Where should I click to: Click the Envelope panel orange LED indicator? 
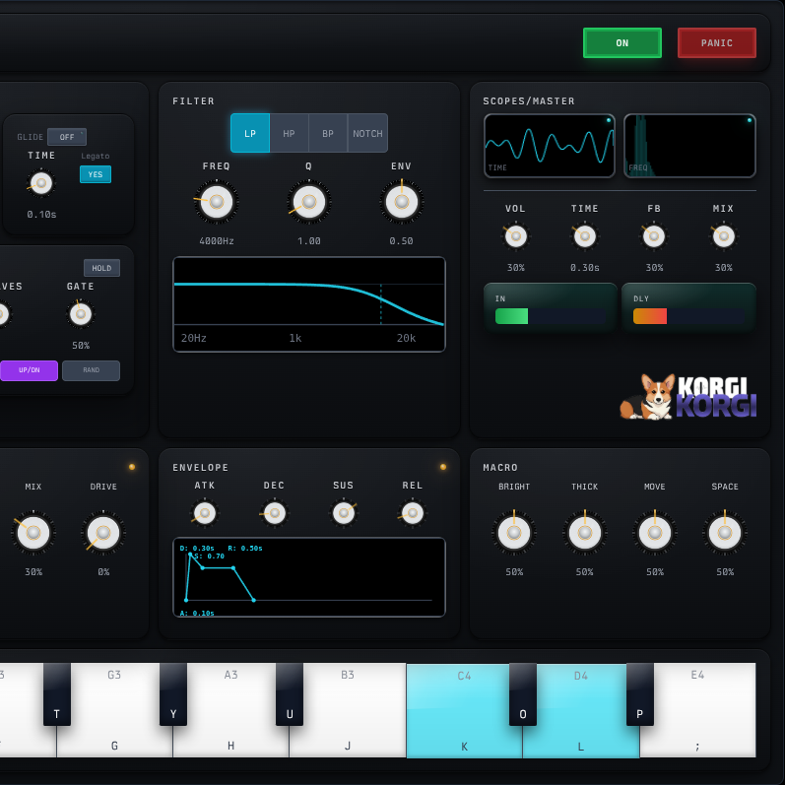pyautogui.click(x=442, y=467)
